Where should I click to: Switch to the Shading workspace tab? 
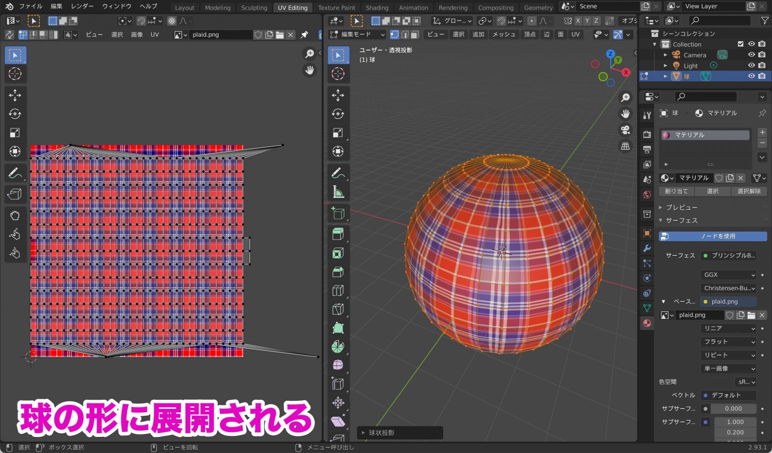377,8
